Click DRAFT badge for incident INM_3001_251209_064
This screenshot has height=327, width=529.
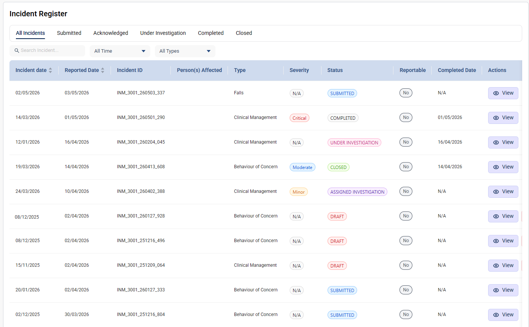(x=337, y=266)
